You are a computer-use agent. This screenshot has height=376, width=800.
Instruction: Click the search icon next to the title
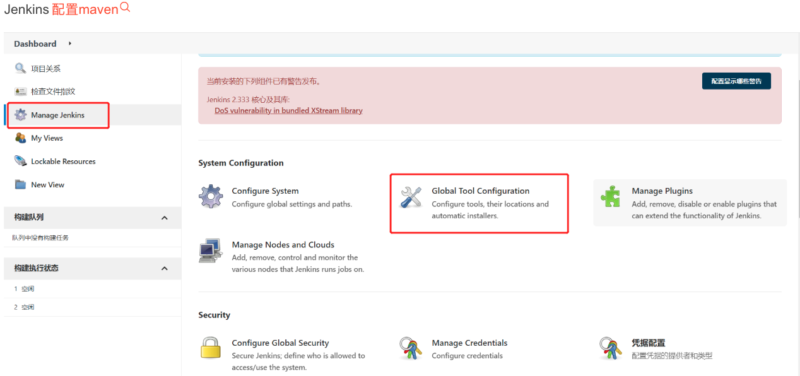125,8
